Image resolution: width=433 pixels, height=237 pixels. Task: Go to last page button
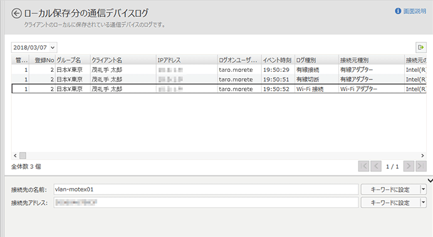tap(421, 166)
